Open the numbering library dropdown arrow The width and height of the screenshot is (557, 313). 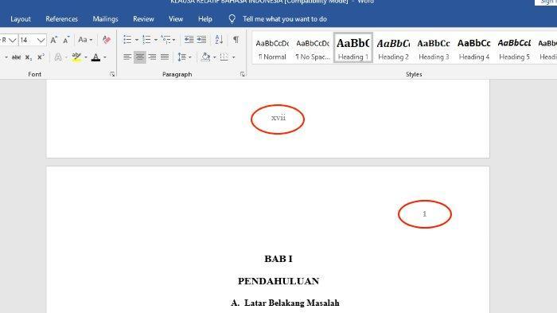(x=156, y=40)
